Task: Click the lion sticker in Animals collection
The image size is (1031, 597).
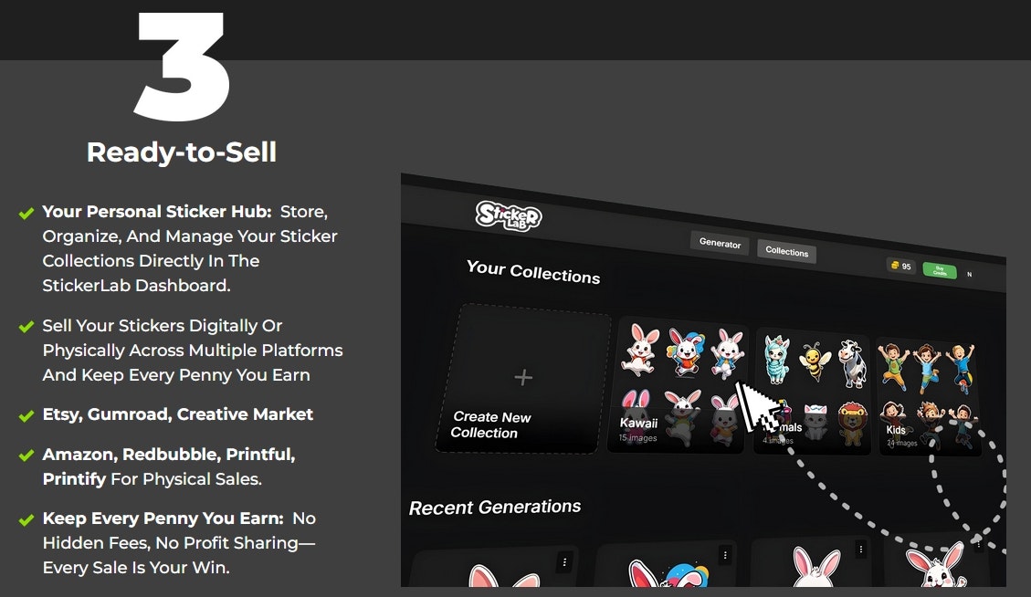Action: 852,424
